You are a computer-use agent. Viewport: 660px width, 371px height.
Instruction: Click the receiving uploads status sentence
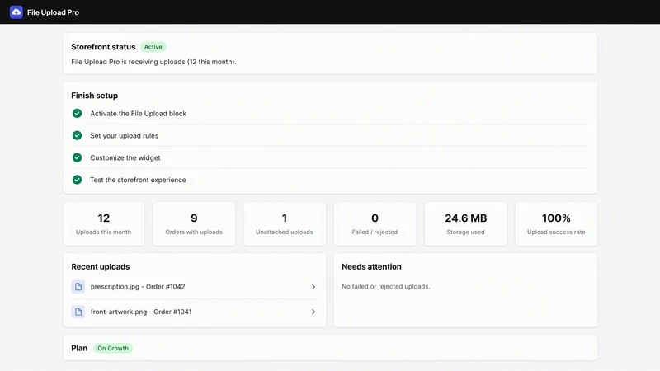(153, 62)
